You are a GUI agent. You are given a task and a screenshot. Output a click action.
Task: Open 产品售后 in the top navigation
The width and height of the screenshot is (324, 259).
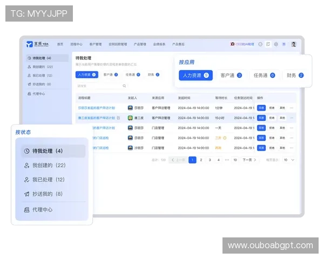pyautogui.click(x=178, y=44)
